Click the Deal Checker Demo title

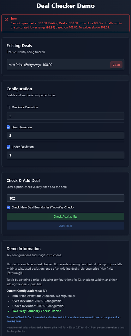coord(65,6)
